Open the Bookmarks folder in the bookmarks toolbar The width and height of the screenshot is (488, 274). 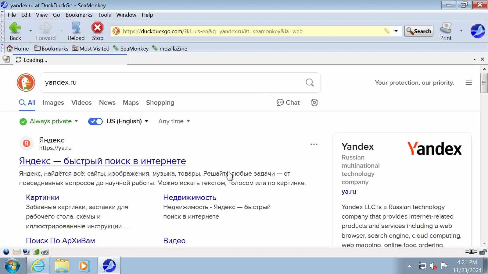click(x=51, y=48)
